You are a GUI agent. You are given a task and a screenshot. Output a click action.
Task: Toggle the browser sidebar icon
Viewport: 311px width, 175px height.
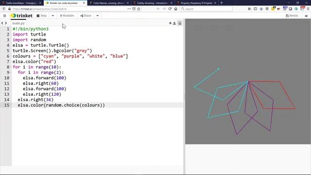[x=256, y=9]
